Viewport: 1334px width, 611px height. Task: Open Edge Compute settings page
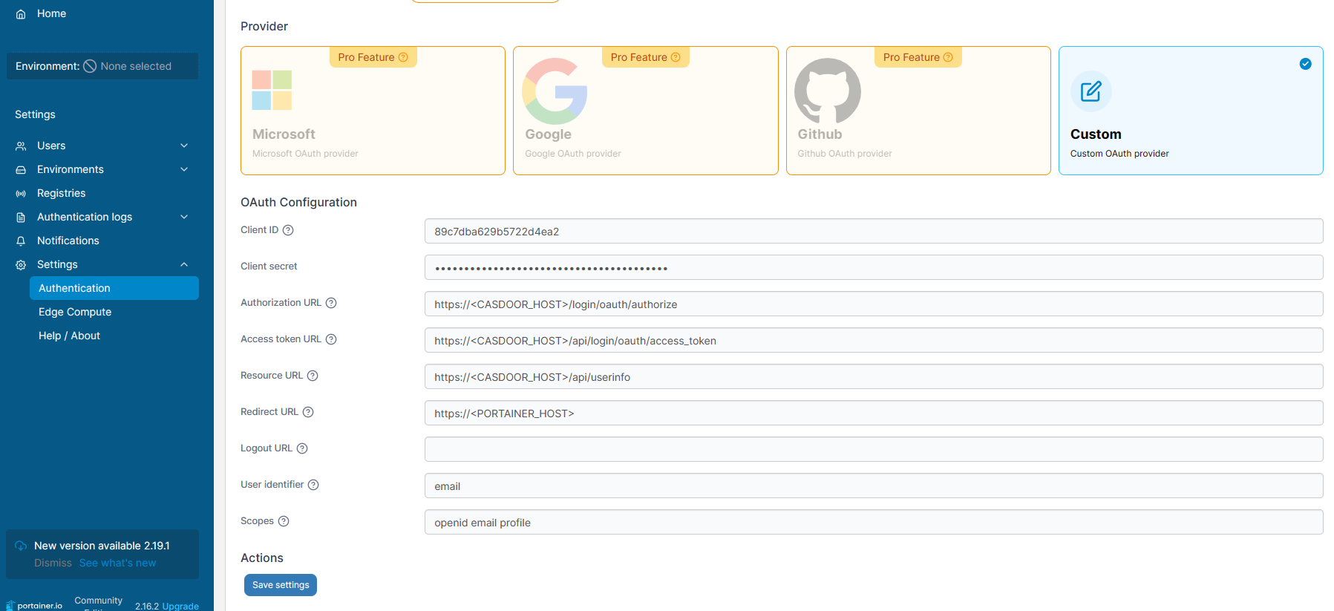[x=75, y=312]
